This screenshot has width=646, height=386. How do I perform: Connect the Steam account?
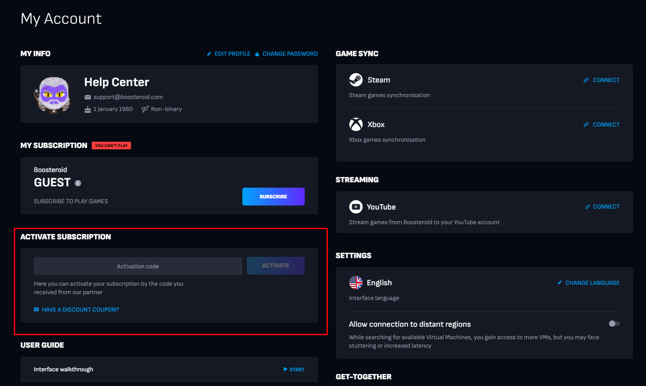(601, 80)
